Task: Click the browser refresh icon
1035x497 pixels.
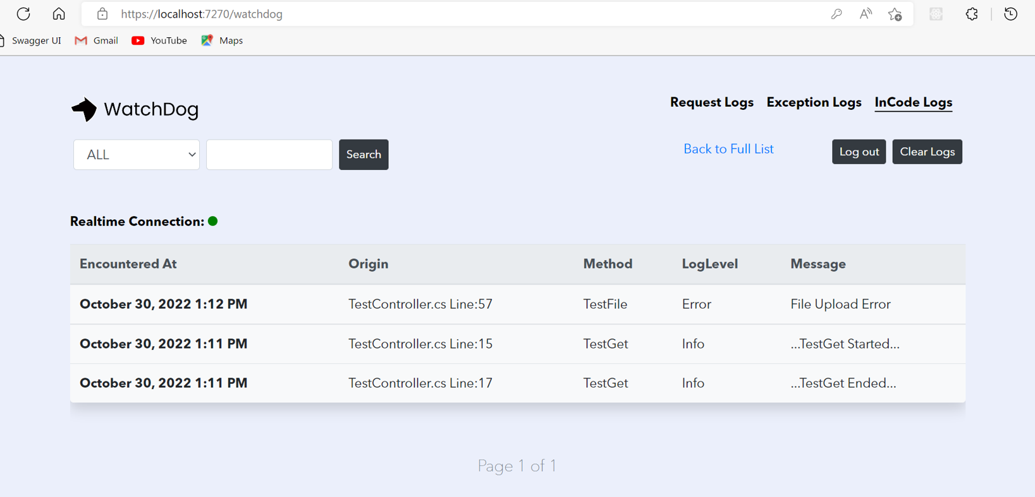Action: click(23, 14)
